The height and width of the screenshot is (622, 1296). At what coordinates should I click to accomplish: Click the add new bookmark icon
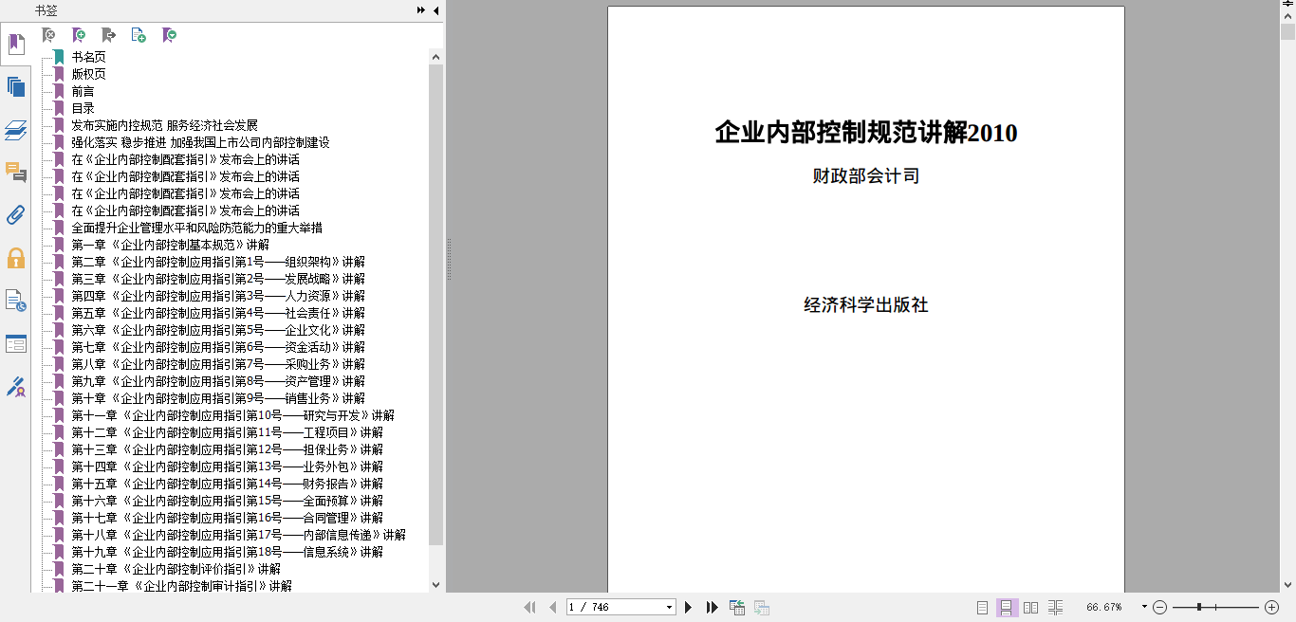point(79,35)
